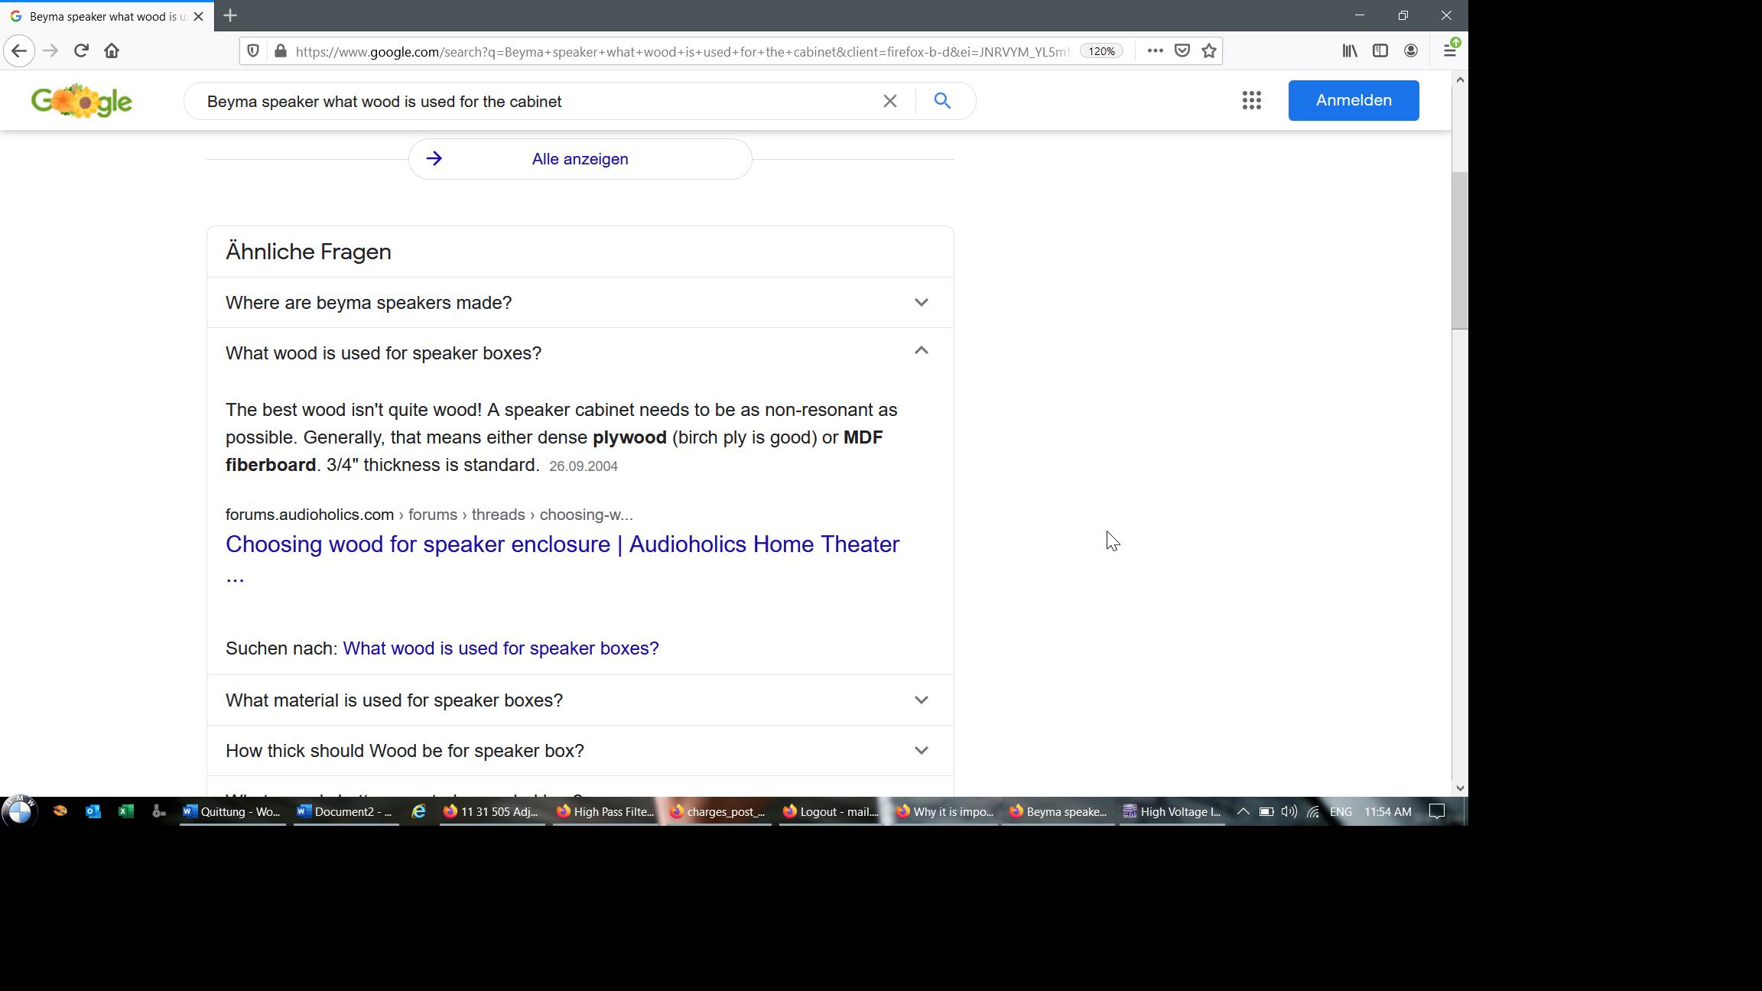This screenshot has height=991, width=1762.
Task: Open clock showing 11:54 AM
Action: click(x=1388, y=811)
